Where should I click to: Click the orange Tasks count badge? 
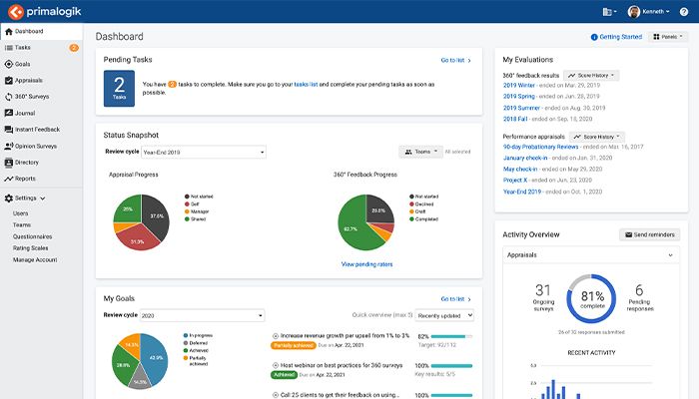[x=74, y=48]
